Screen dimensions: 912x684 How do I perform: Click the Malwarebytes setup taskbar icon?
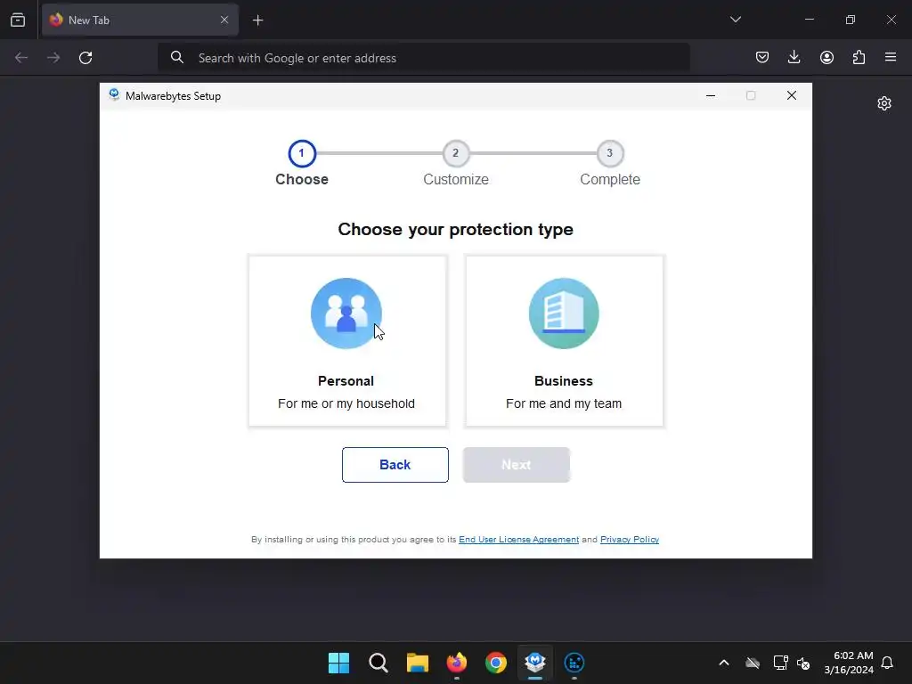click(x=535, y=663)
